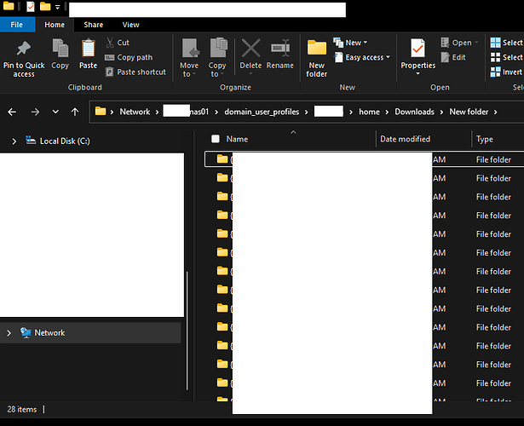Open Properties from the ribbon
Image resolution: width=524 pixels, height=426 pixels.
tap(417, 49)
